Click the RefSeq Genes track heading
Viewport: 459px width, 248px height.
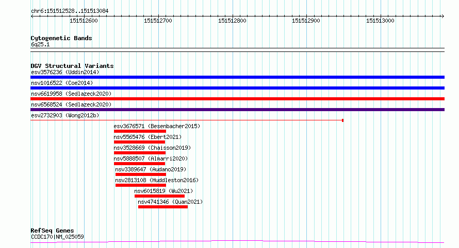[52, 231]
